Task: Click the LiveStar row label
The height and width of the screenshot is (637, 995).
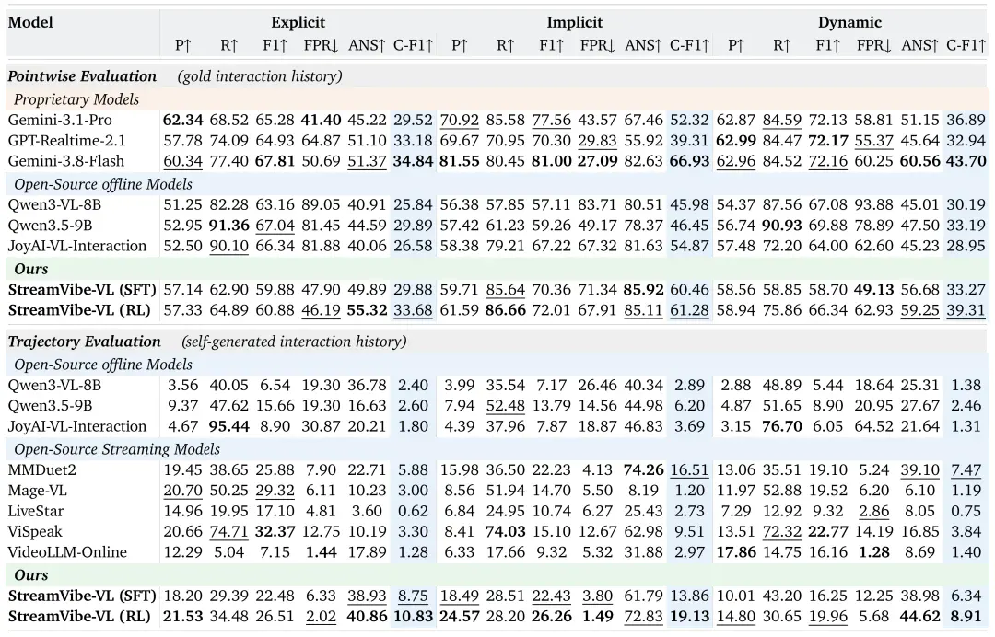Action: click(x=36, y=511)
